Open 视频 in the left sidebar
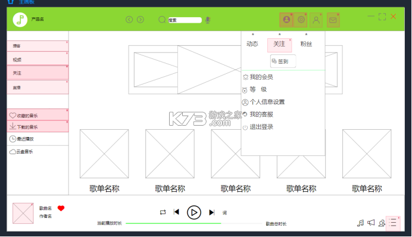This screenshot has width=412, height=237. (38, 58)
